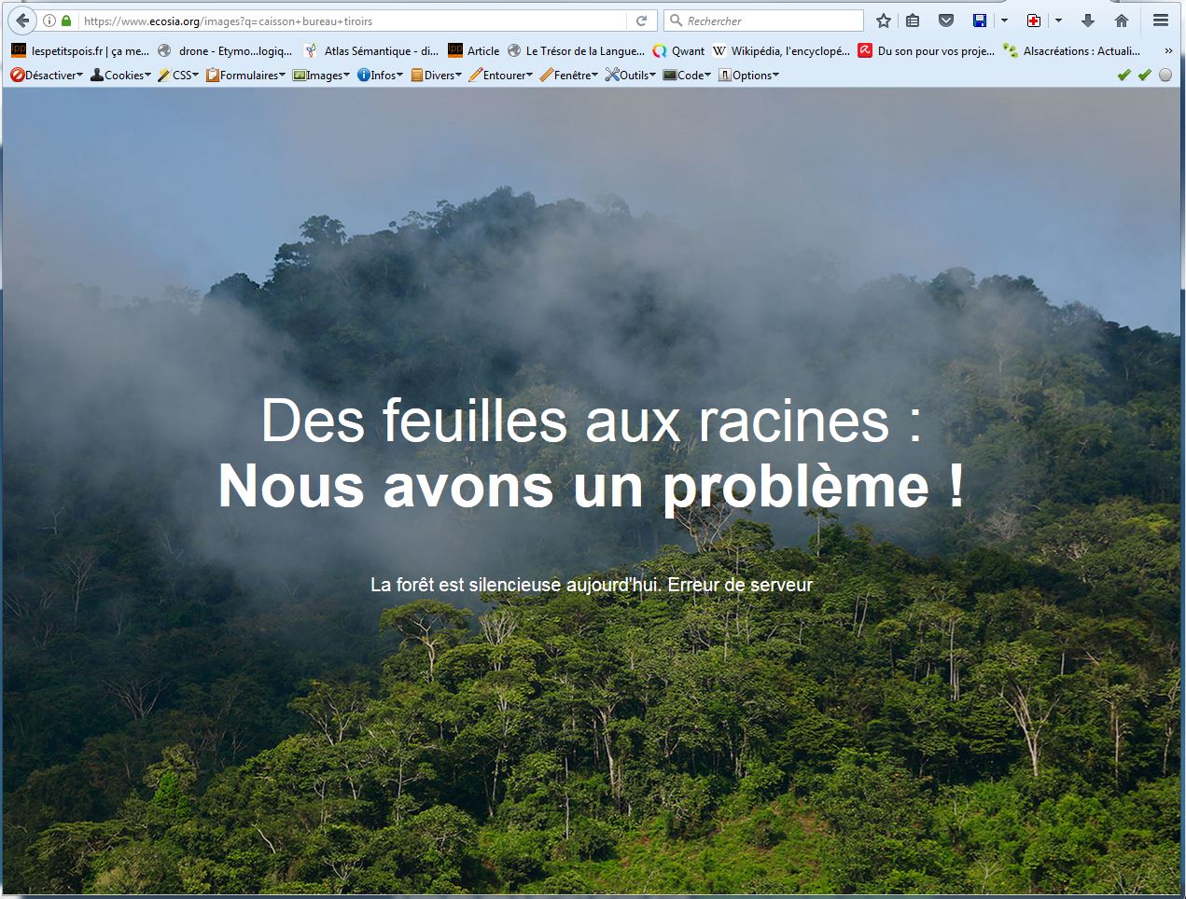The width and height of the screenshot is (1186, 899).
Task: Reload the page with the refresh icon
Action: tap(641, 21)
